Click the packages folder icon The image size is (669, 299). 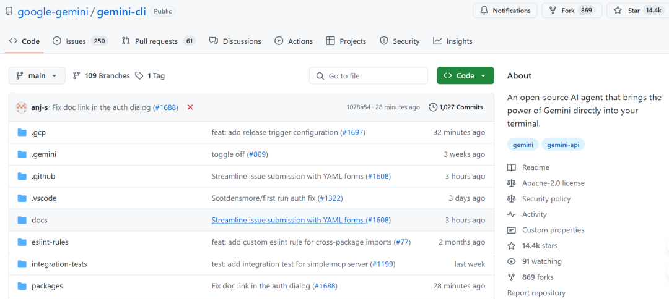[22, 286]
